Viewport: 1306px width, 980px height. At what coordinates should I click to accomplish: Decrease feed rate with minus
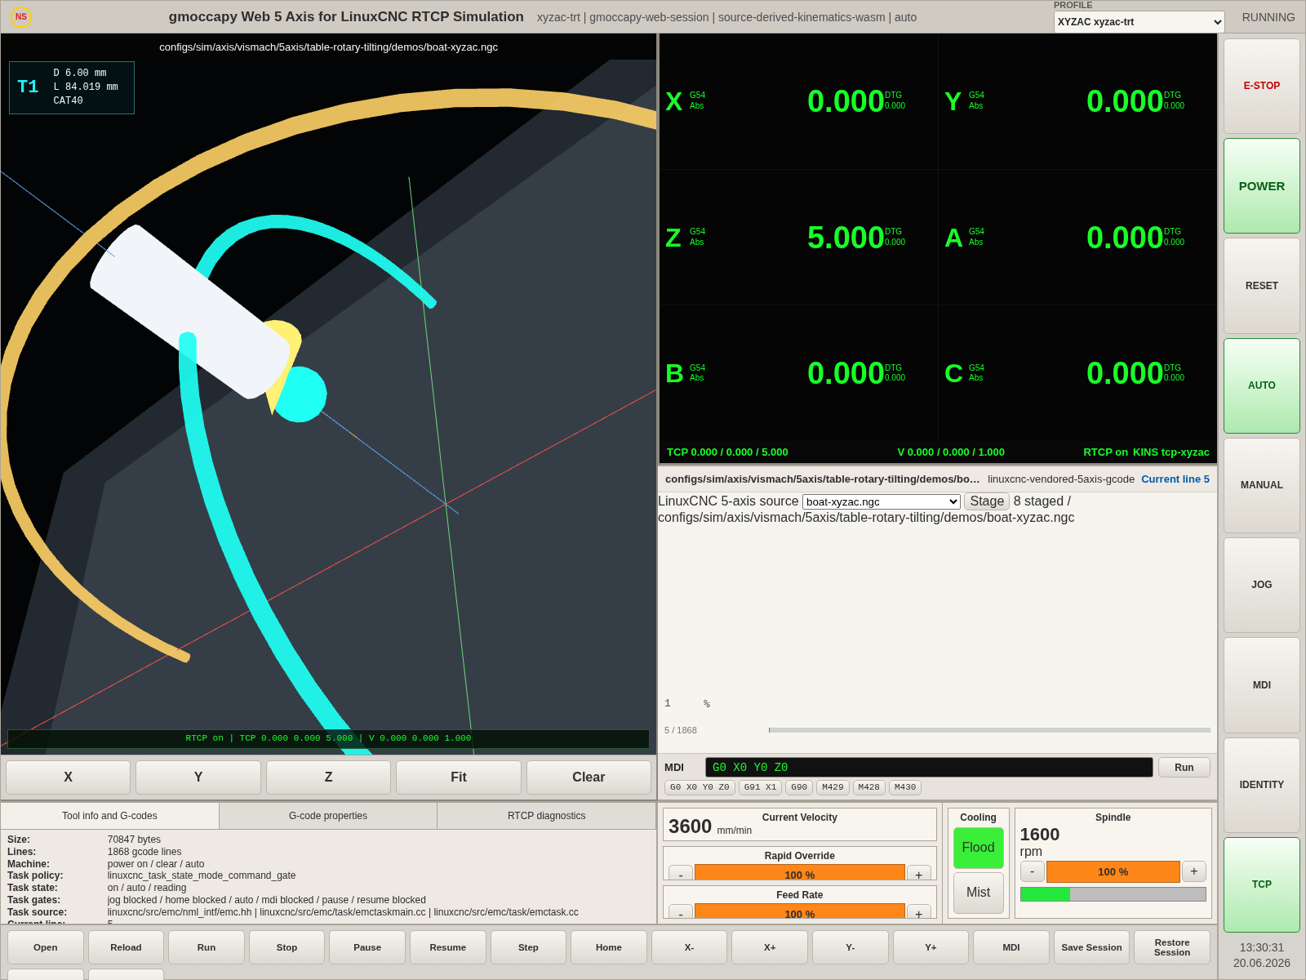[x=681, y=912]
